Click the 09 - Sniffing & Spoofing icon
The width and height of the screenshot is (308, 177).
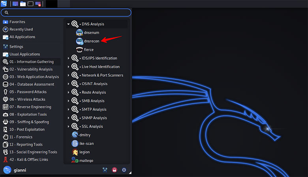tap(5, 122)
